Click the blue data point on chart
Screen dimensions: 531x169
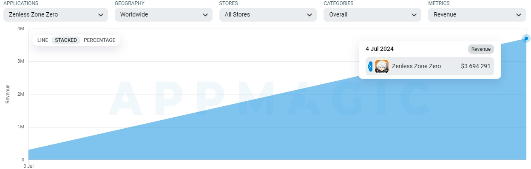tap(526, 39)
